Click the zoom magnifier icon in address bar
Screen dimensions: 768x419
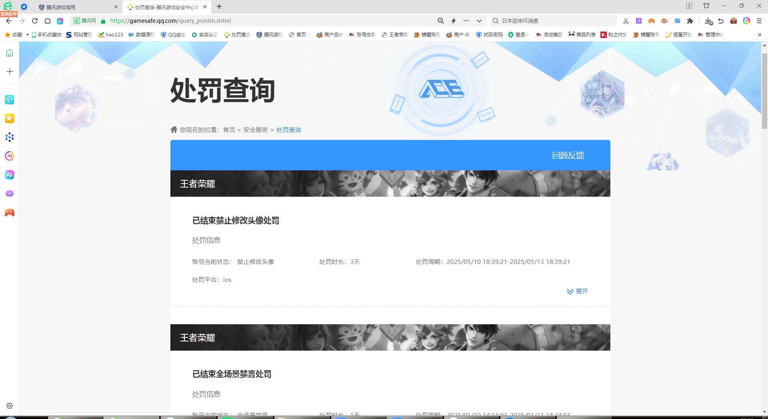pos(440,21)
